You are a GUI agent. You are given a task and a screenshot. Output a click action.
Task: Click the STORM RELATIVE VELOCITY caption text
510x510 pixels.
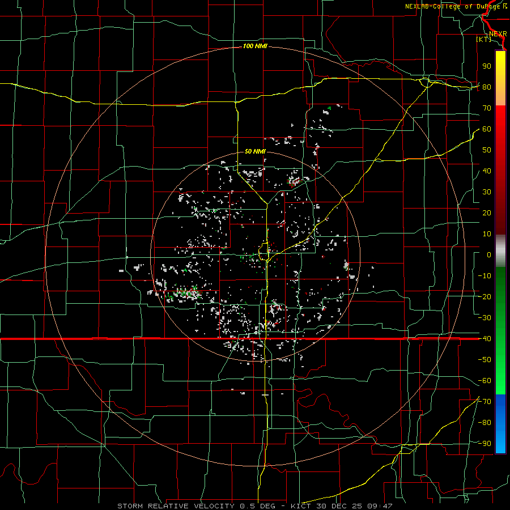coord(177,506)
